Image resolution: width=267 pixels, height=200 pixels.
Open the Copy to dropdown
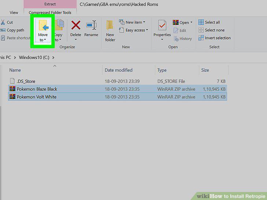[x=59, y=30]
